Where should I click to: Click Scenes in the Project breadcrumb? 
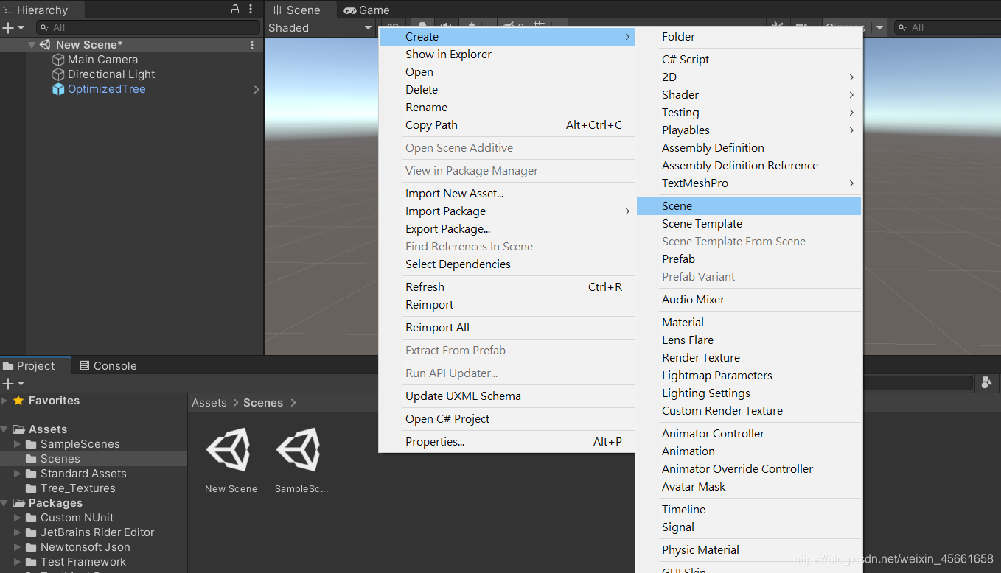point(263,403)
